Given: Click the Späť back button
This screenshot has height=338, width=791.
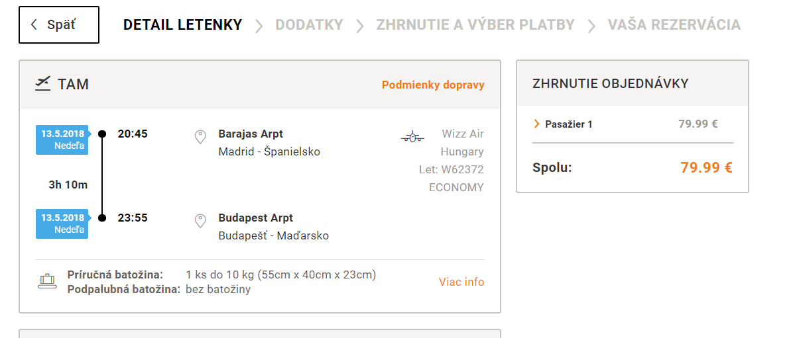Looking at the screenshot, I should tap(59, 24).
